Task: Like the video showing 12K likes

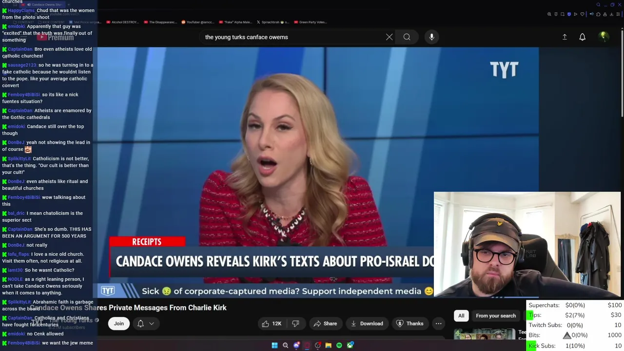Action: [272, 324]
